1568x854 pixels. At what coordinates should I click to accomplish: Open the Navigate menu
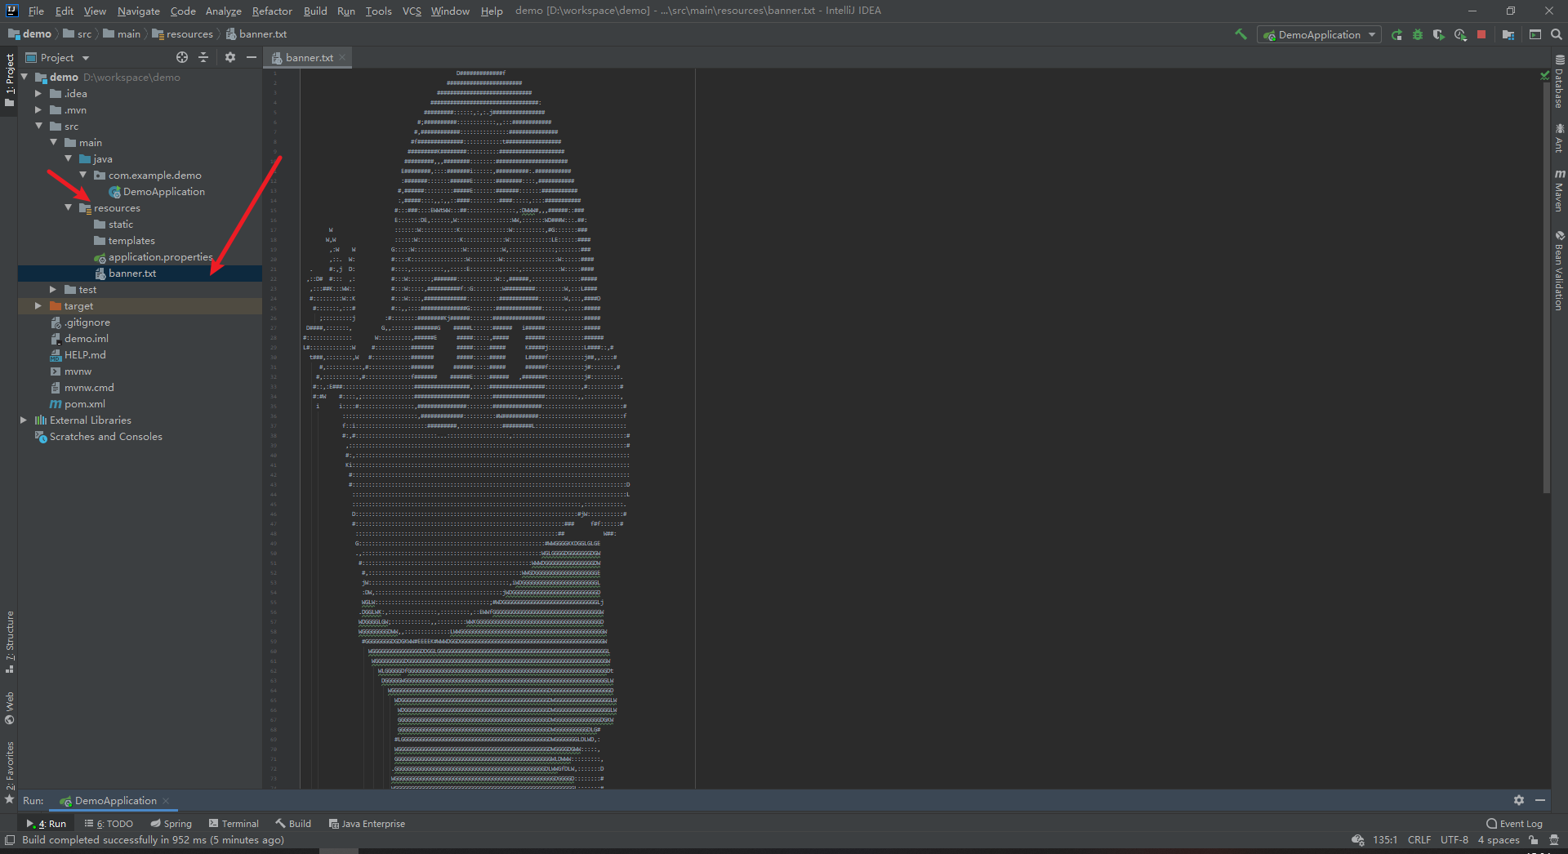click(x=138, y=11)
